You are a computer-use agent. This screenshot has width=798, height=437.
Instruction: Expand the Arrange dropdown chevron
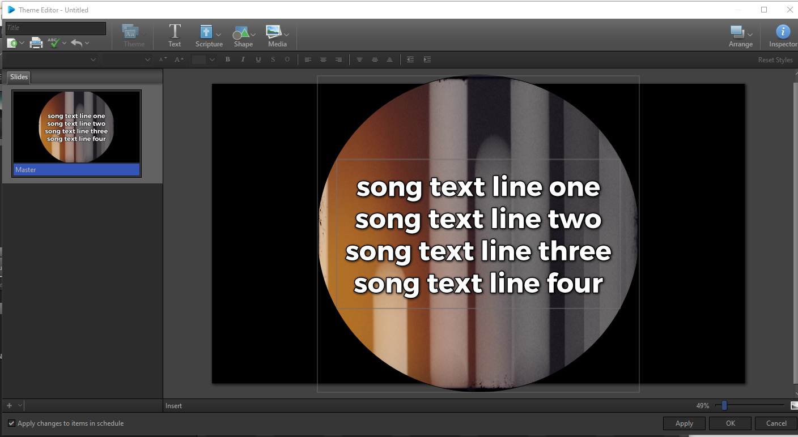[x=749, y=35]
